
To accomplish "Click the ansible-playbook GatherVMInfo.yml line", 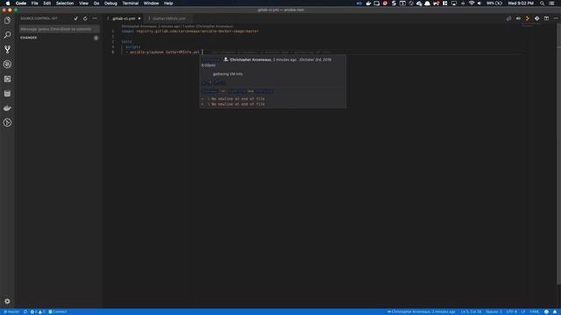I will (x=163, y=52).
